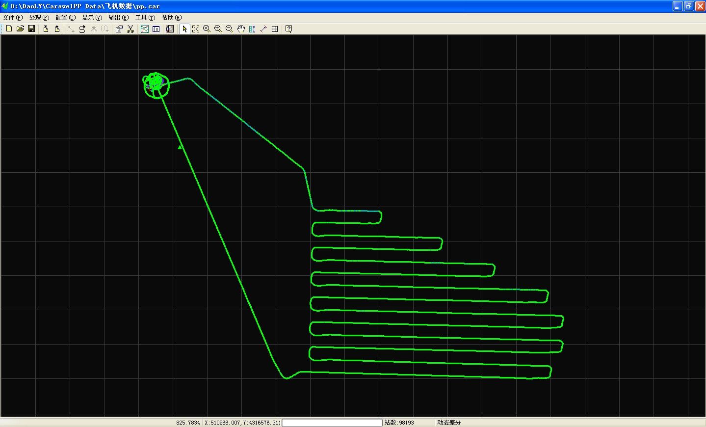The image size is (706, 427).
Task: Click the empty status bar field
Action: pyautogui.click(x=332, y=423)
